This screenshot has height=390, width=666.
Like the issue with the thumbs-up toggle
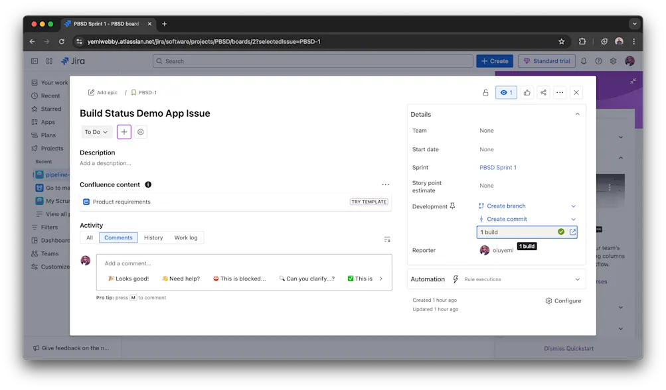point(526,92)
